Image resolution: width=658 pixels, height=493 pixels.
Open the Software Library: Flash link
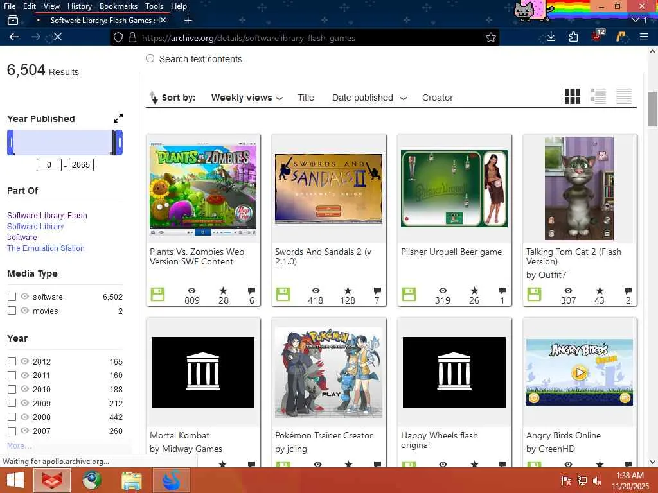tap(47, 216)
